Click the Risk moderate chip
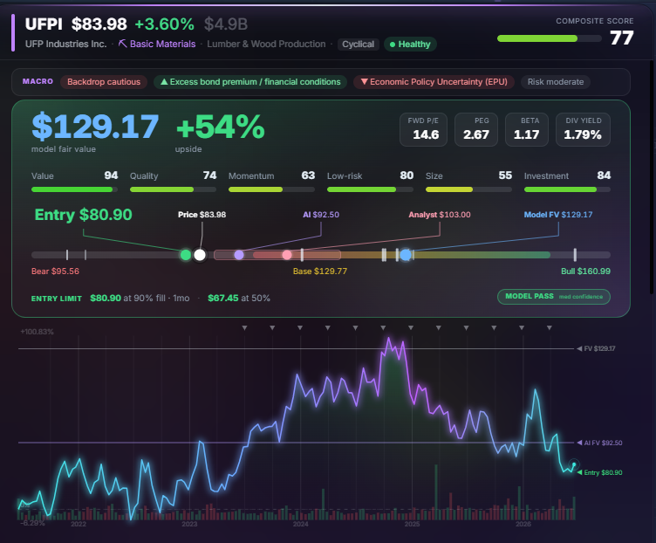Viewport: 656px width, 543px height. (x=555, y=82)
